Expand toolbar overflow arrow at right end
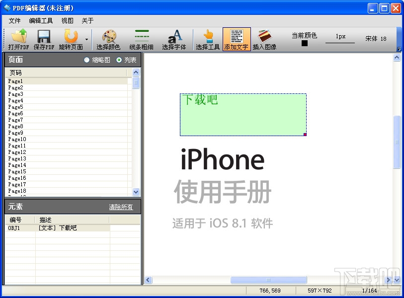 pyautogui.click(x=399, y=49)
